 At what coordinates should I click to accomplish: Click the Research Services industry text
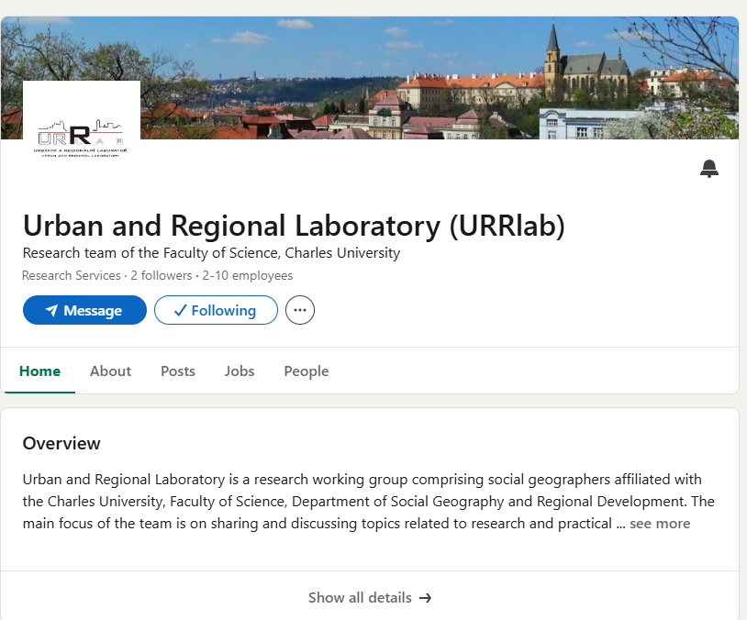[71, 275]
